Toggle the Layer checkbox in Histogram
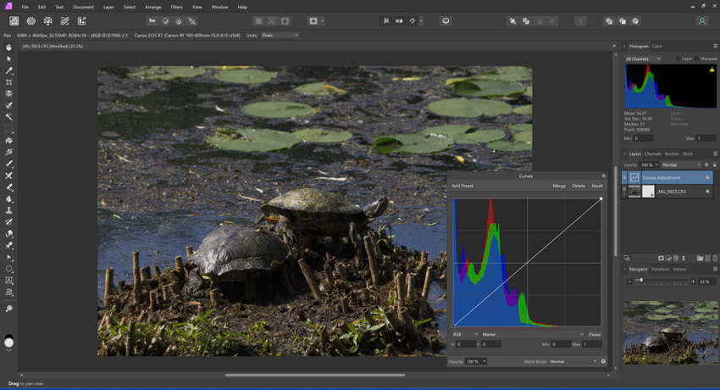This screenshot has height=390, width=720. 678,58
